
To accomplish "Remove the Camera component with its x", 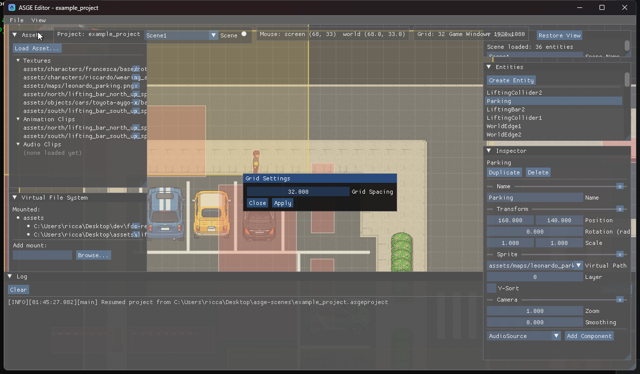I will point(620,300).
